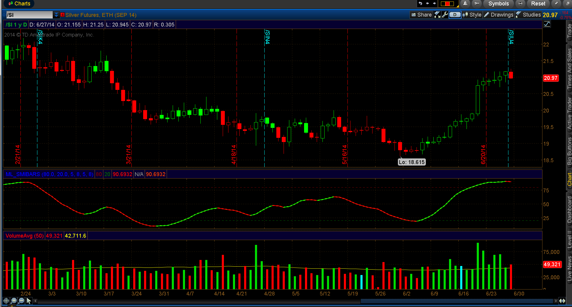Click the /SIN4 expiration marker label
This screenshot has width=572, height=307.
267,36
